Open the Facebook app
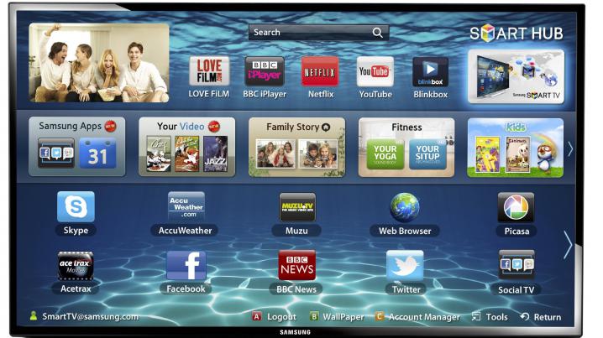Viewport: 603px width, 338px height. [x=186, y=265]
